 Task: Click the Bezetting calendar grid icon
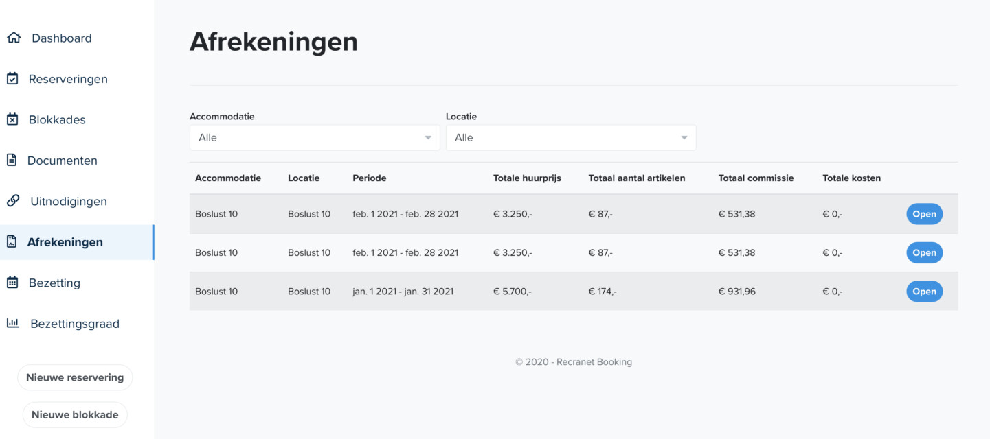(12, 283)
